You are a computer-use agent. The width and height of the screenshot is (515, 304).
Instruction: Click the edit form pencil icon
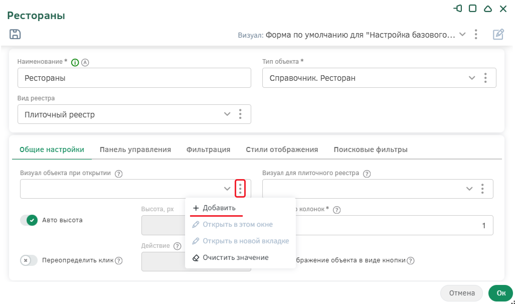[498, 34]
